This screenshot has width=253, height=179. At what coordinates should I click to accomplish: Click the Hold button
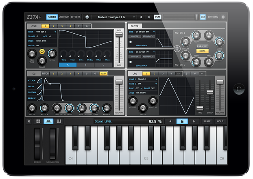(x=220, y=121)
